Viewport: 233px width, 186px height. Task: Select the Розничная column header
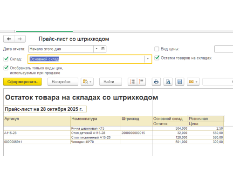(x=206, y=119)
